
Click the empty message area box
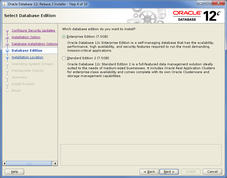[141, 155]
